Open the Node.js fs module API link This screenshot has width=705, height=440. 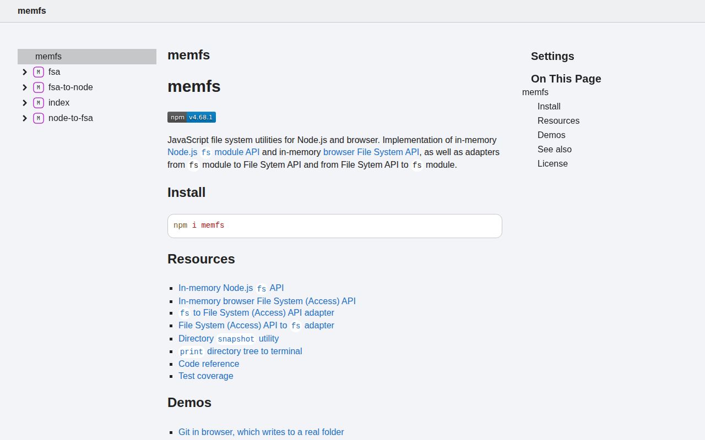pyautogui.click(x=214, y=152)
